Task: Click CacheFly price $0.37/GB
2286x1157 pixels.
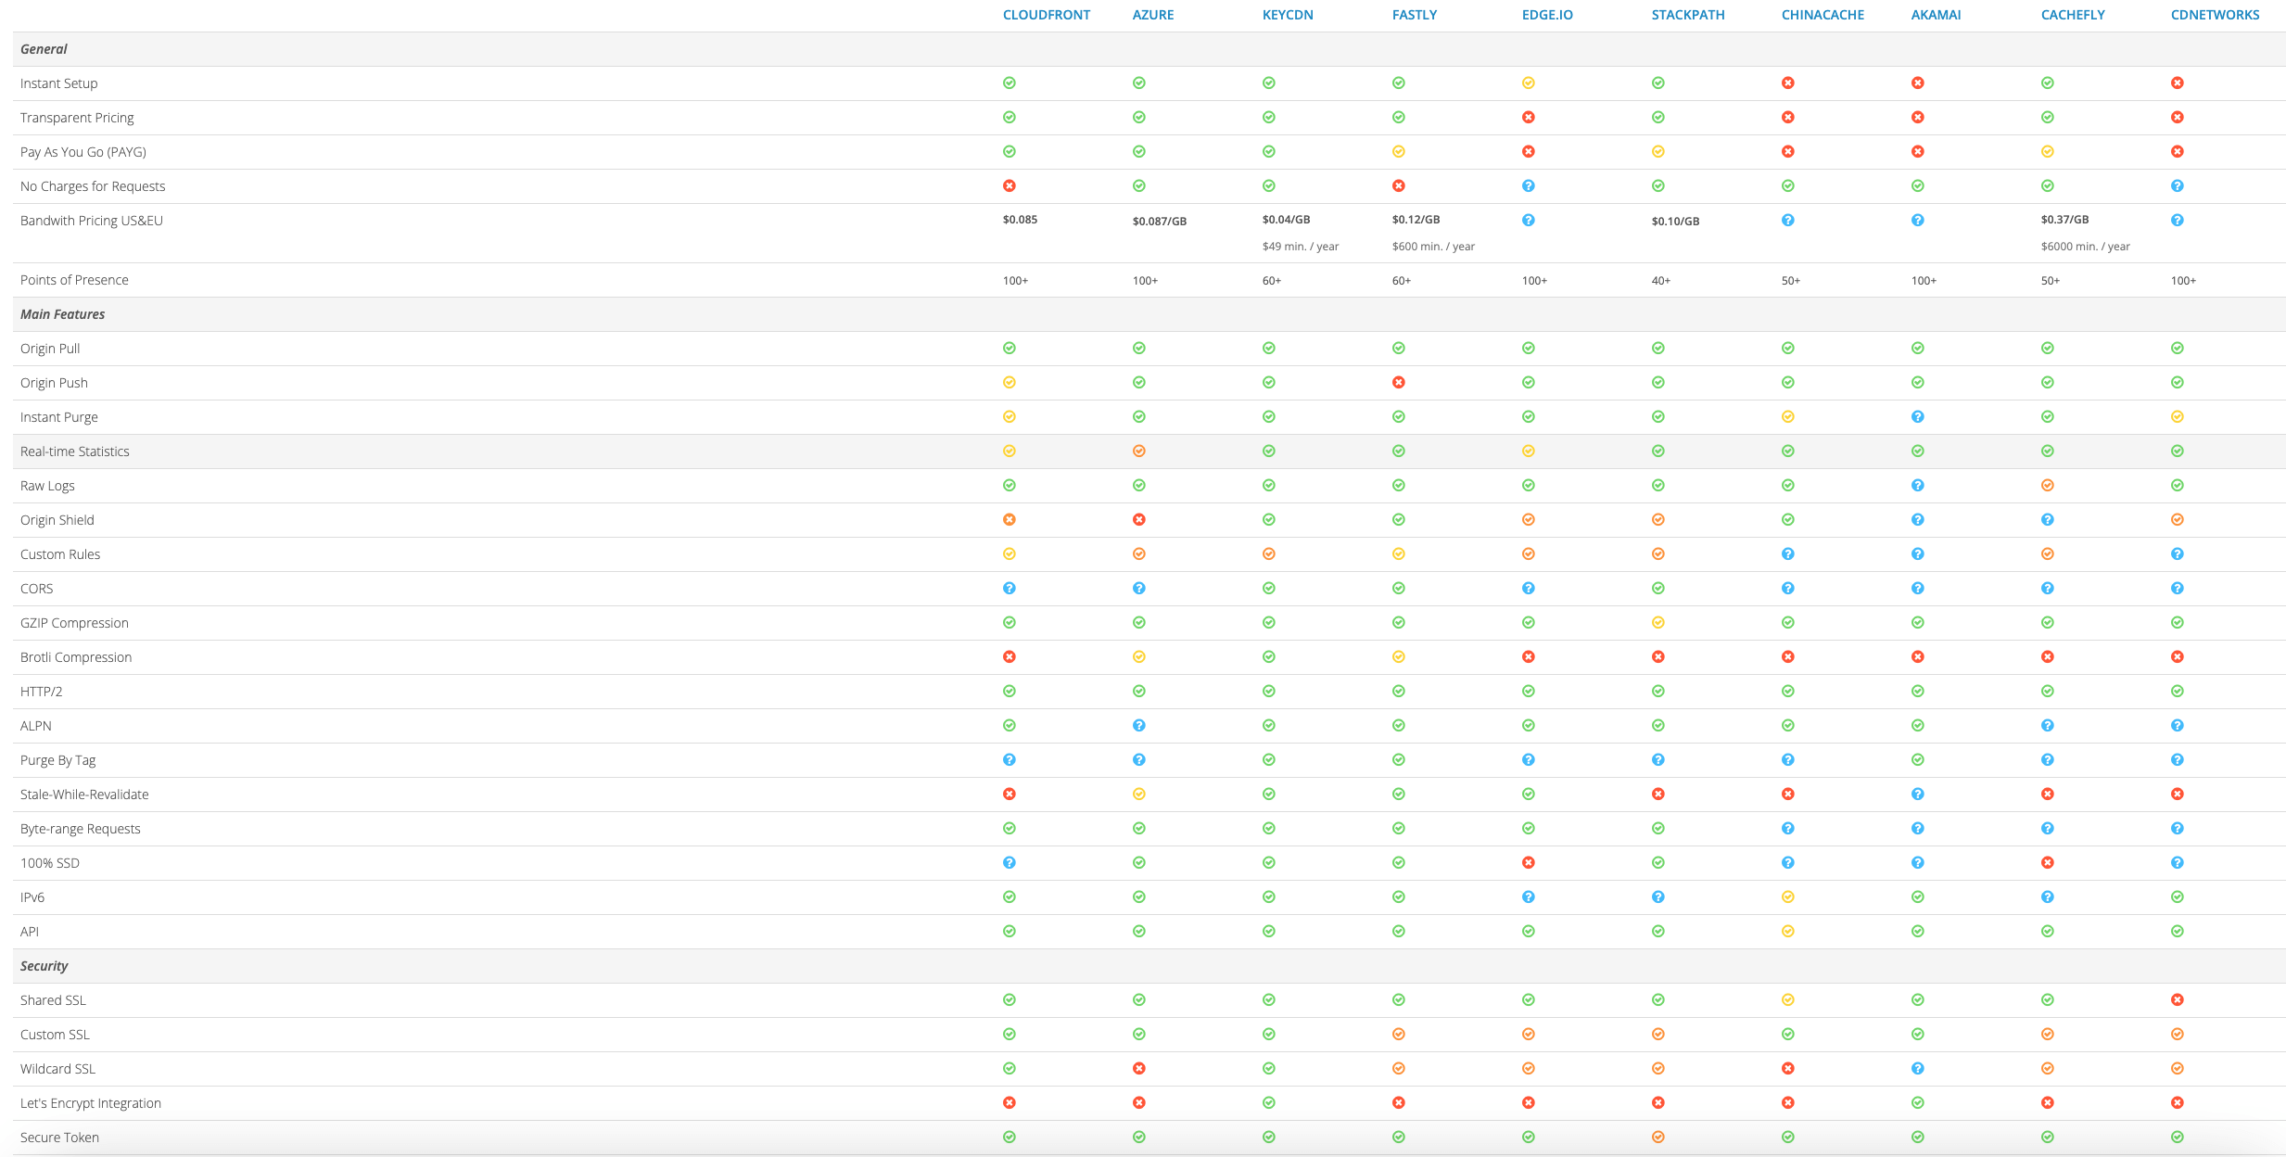Action: tap(2064, 220)
